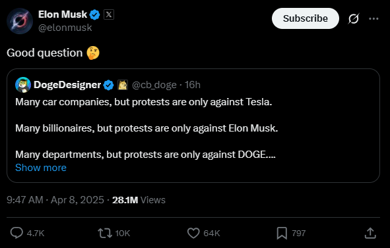Open the quoted DogeDesigner post text
Image resolution: width=390 pixels, height=248 pixels.
[x=146, y=128]
